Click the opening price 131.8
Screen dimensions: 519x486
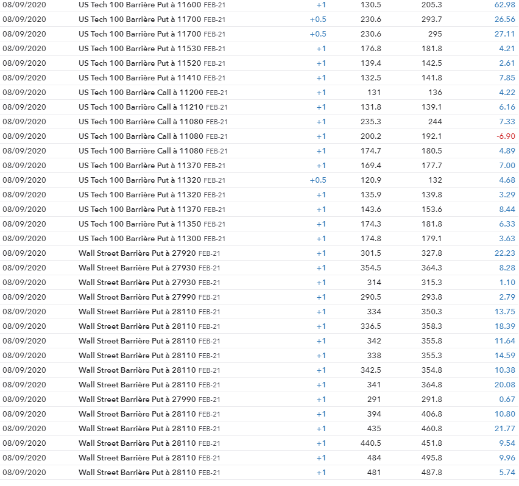click(371, 107)
